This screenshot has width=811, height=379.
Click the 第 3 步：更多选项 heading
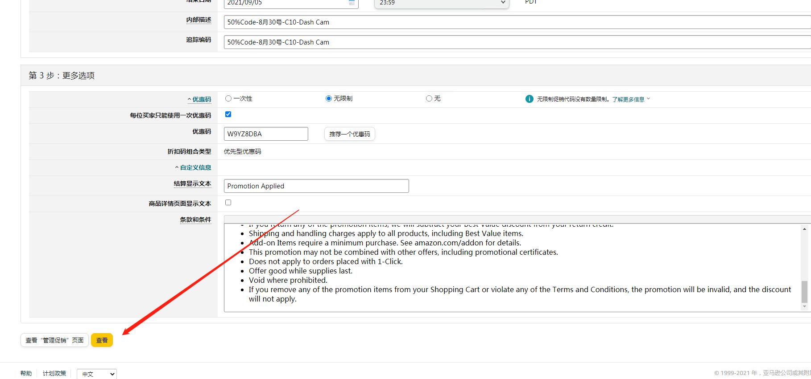coord(62,76)
